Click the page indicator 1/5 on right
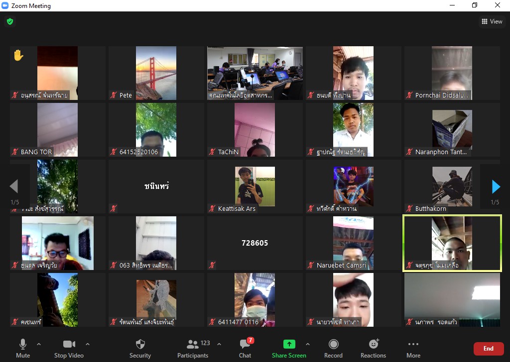This screenshot has height=362, width=510. pos(495,202)
